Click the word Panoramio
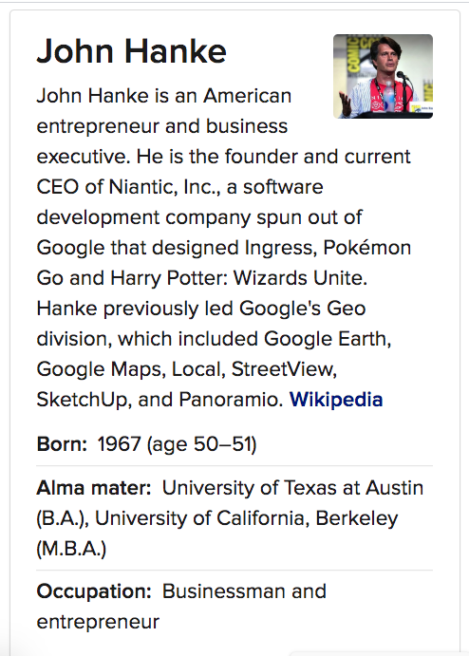Viewport: 469px width, 656px height. (x=229, y=399)
